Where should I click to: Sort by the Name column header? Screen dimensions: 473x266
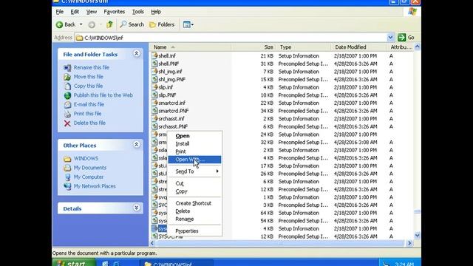point(191,47)
